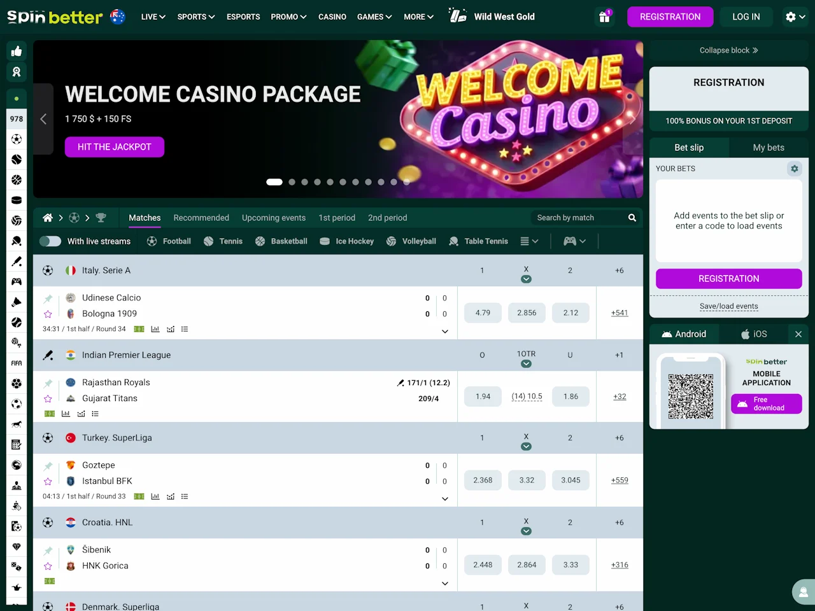Expand the SPORTS dropdown menu
Image resolution: width=815 pixels, height=611 pixels.
click(x=196, y=17)
